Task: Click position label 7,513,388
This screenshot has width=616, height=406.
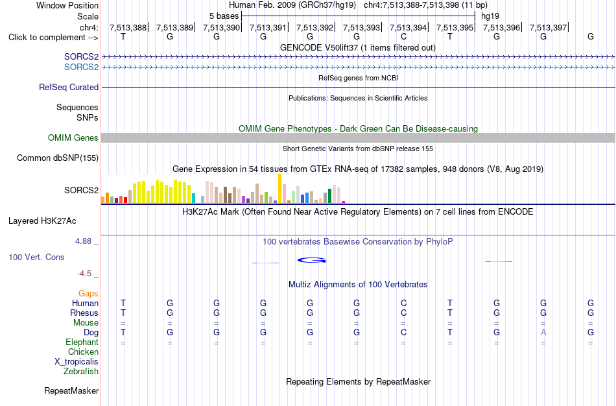Action: (128, 27)
